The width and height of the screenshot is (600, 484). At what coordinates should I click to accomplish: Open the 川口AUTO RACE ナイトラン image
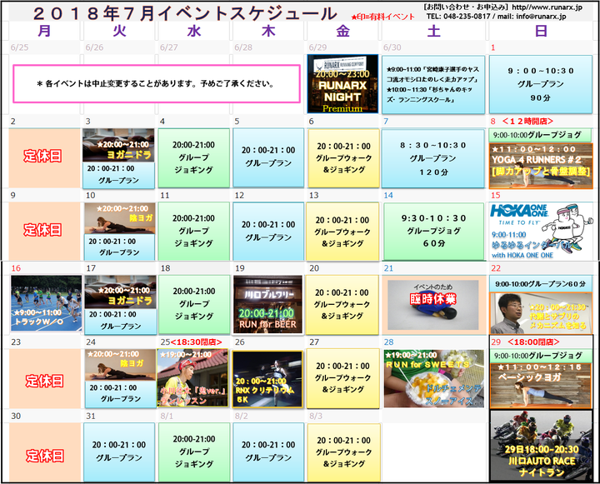coord(541,446)
